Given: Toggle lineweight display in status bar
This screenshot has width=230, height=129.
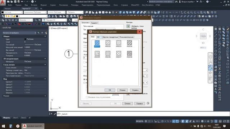Looking at the screenshot, I should coord(183,121).
